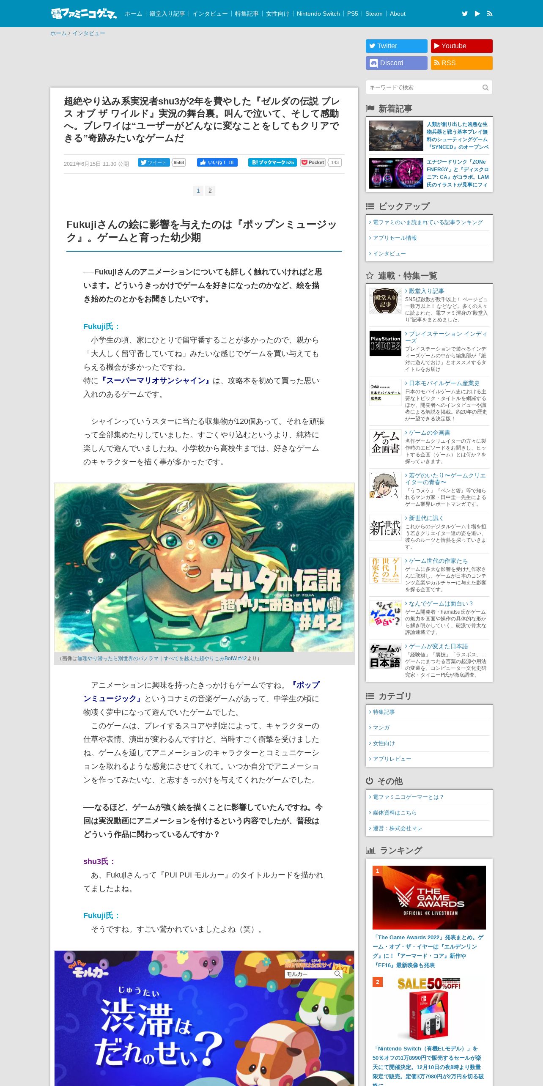
Task: Select ホーム in the top navigation
Action: (133, 14)
